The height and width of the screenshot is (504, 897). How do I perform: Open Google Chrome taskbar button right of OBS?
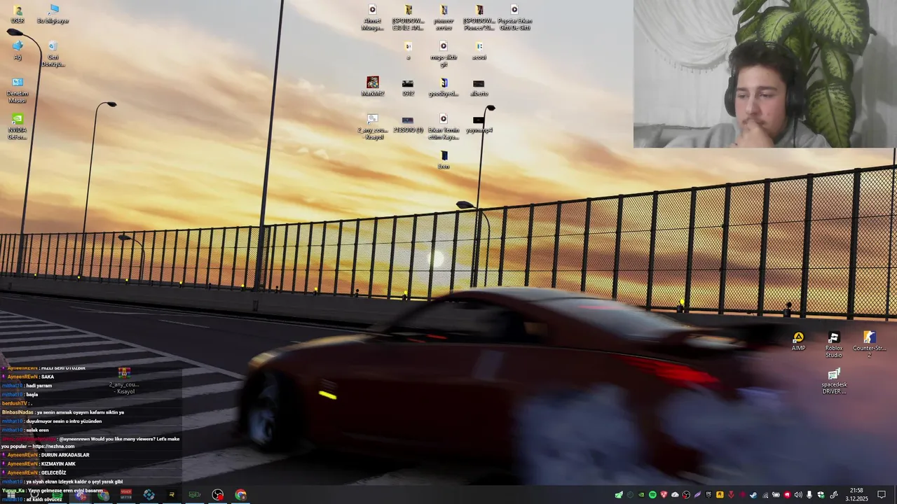pos(241,495)
